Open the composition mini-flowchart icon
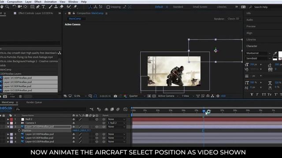Viewport: 282px width, 158px height. 92,109
